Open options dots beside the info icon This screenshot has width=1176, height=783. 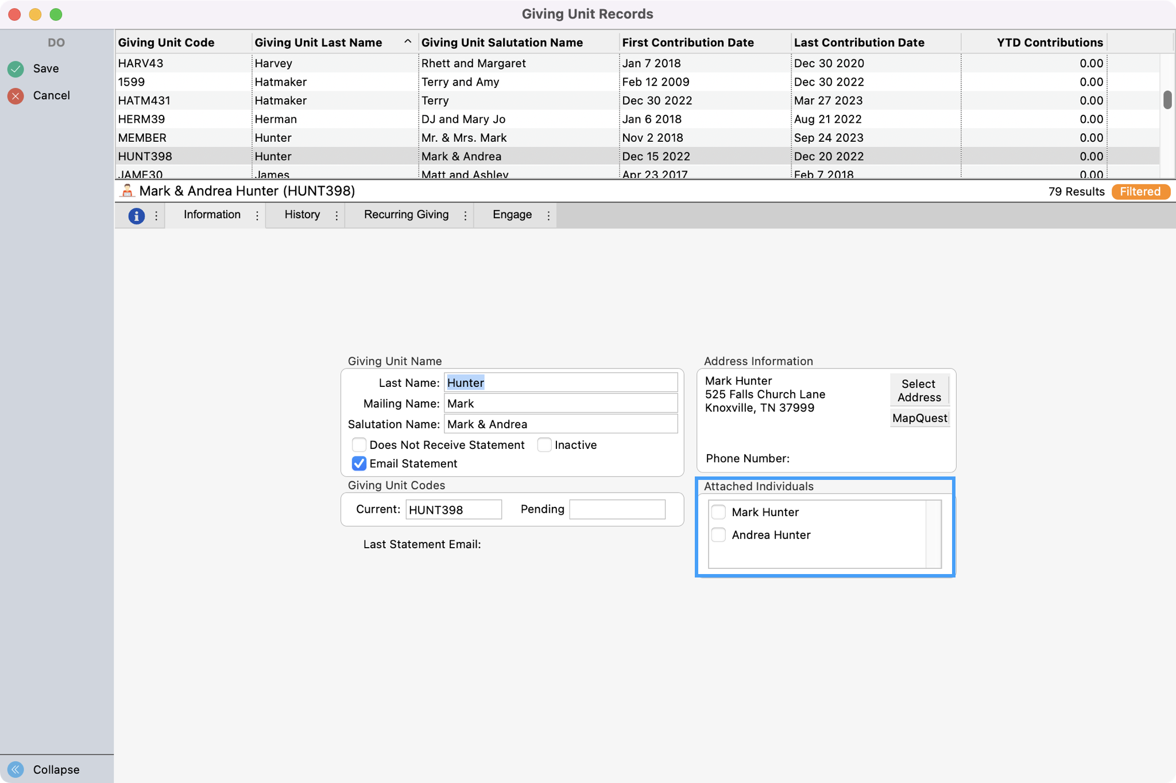tap(156, 216)
